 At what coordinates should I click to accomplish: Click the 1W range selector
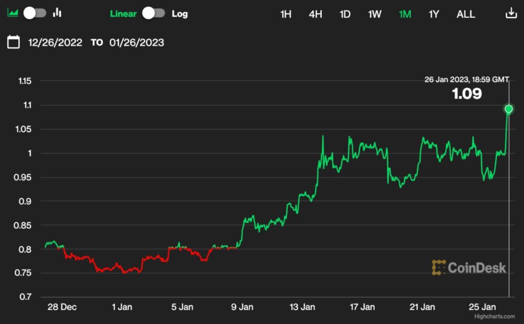(x=374, y=14)
